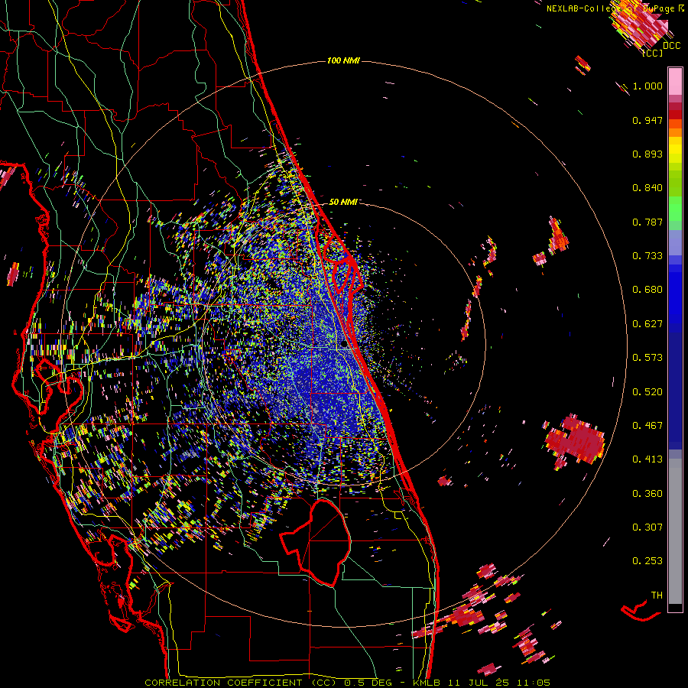
Task: Select the 0.627 scale value
Action: pyautogui.click(x=647, y=324)
